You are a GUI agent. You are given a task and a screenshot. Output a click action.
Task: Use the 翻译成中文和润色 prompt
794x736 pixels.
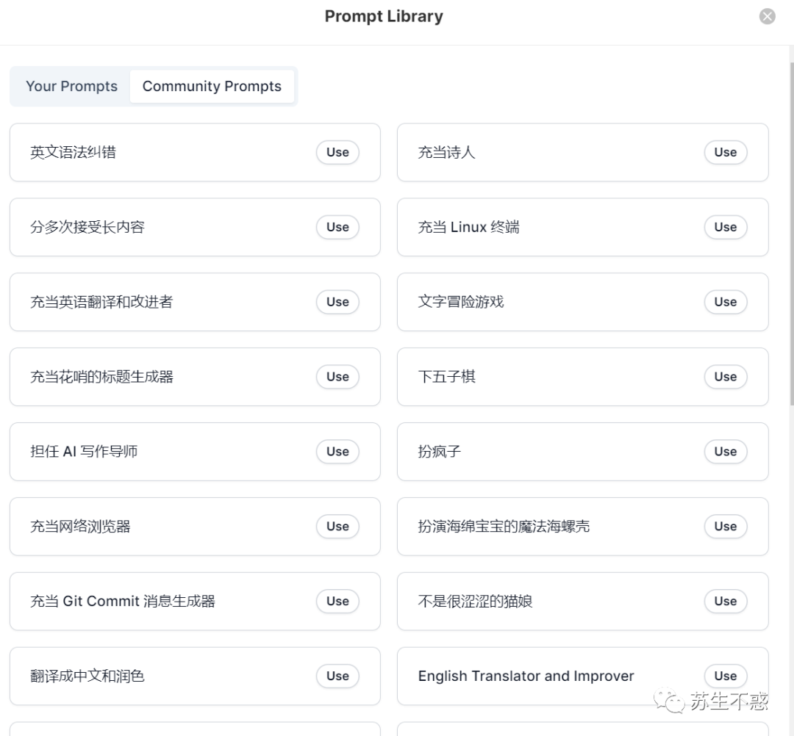[337, 677]
